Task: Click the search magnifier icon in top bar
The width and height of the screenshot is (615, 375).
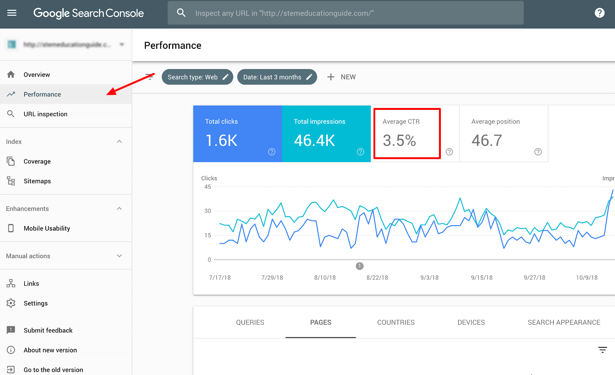Action: click(x=181, y=13)
